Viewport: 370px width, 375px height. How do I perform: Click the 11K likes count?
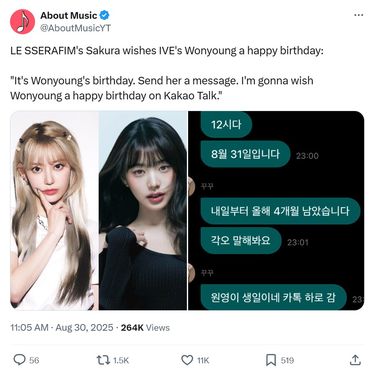[x=203, y=360]
